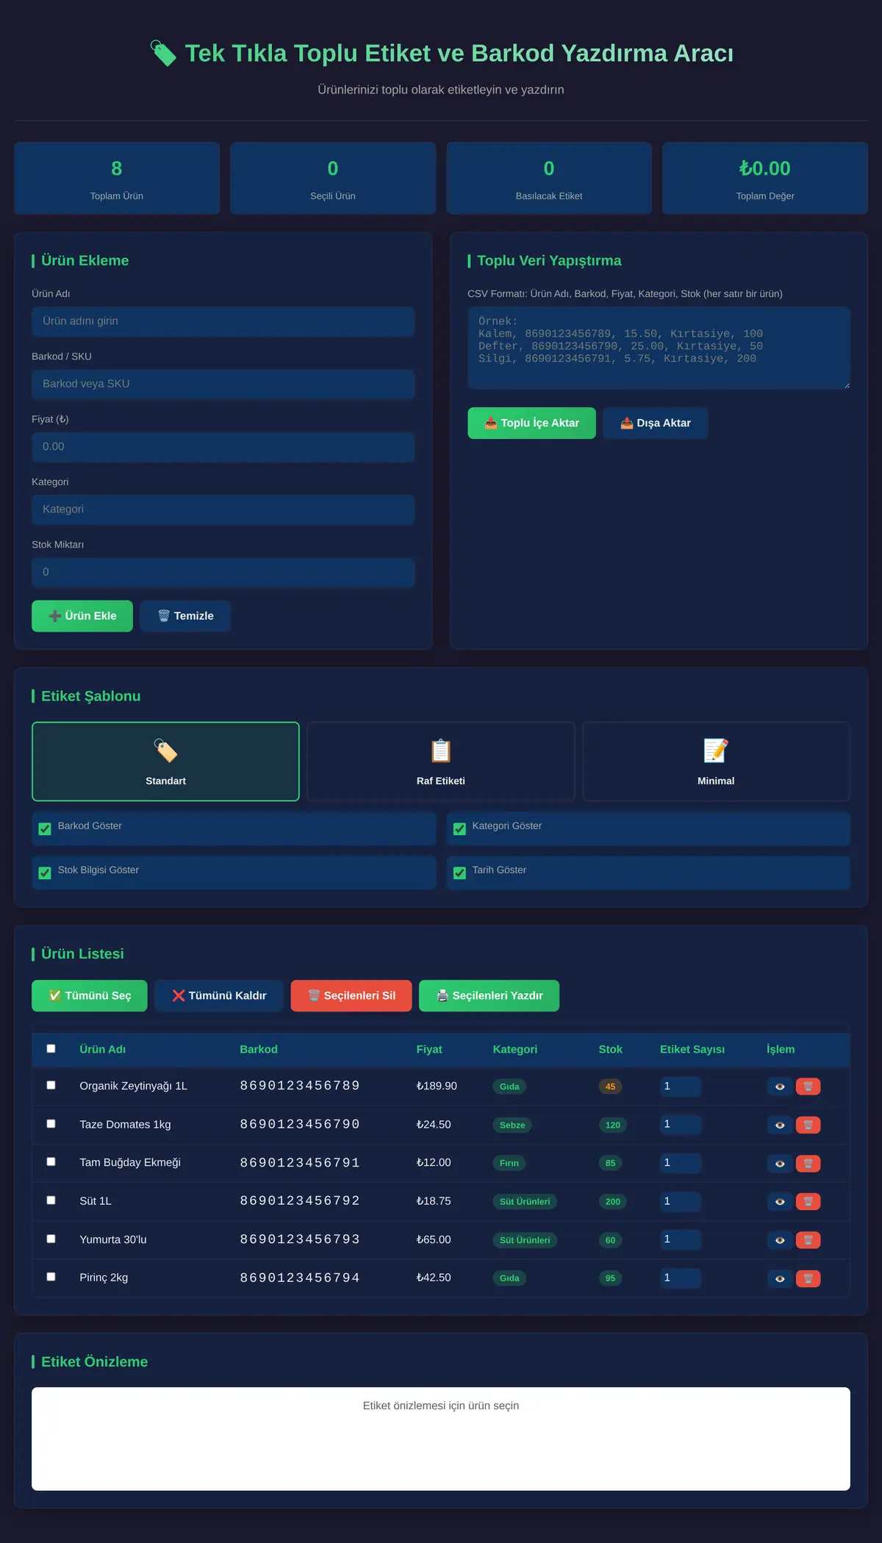Toggle the Kategori Göster checkbox
The height and width of the screenshot is (1543, 882).
(x=459, y=828)
